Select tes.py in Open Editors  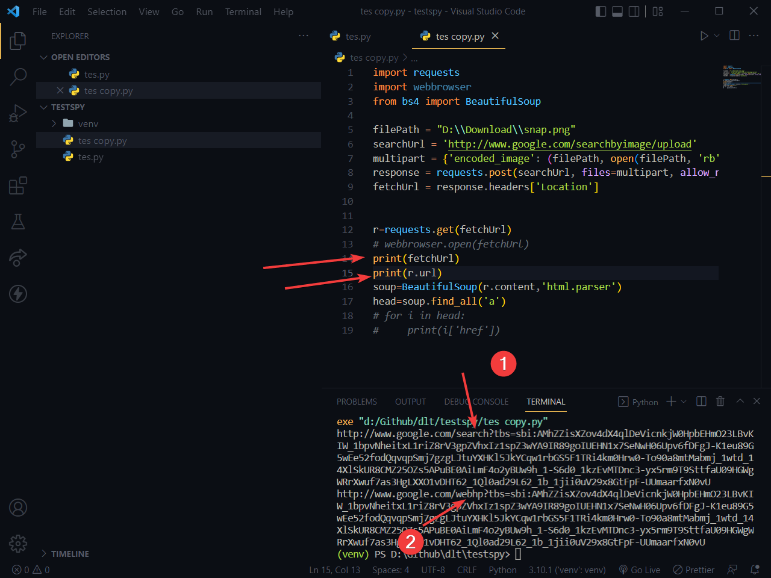tap(97, 75)
